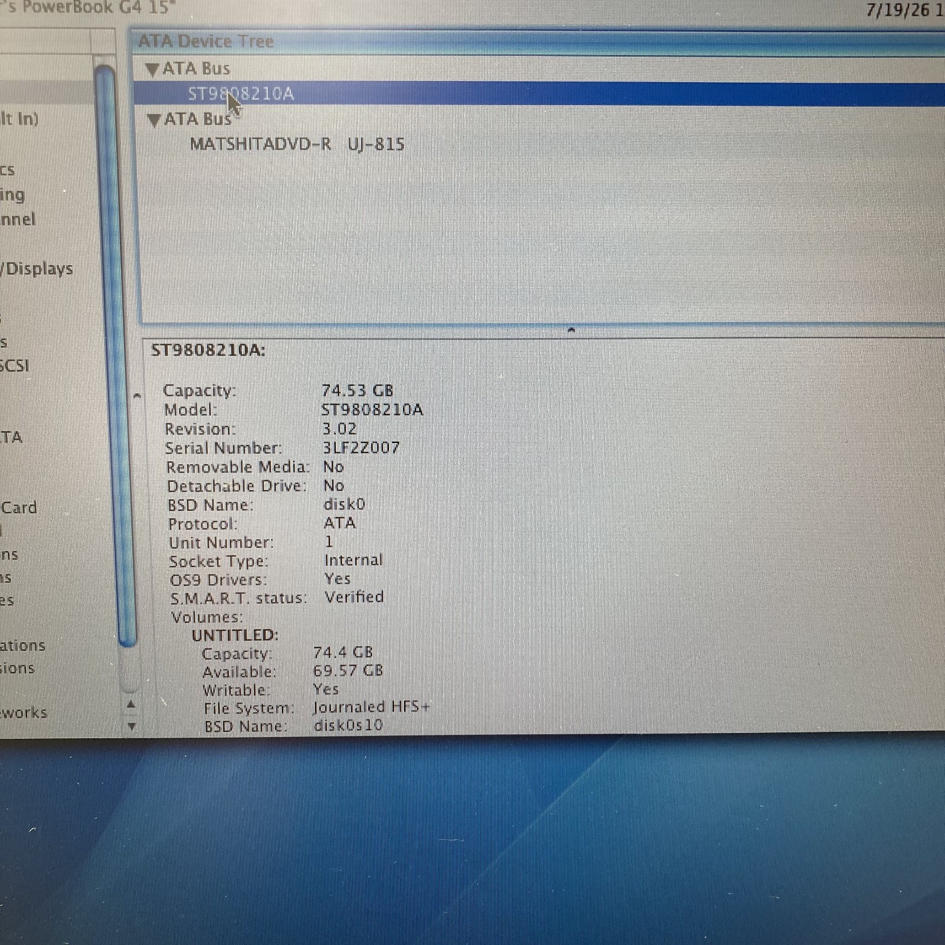
Task: Click the S.M.A.R.T. status Verified value
Action: click(x=354, y=597)
